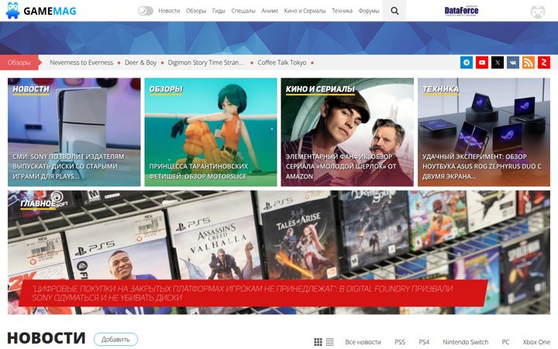Screen dimensions: 558x349
Task: Select the PS5 news filter
Action: 400,342
